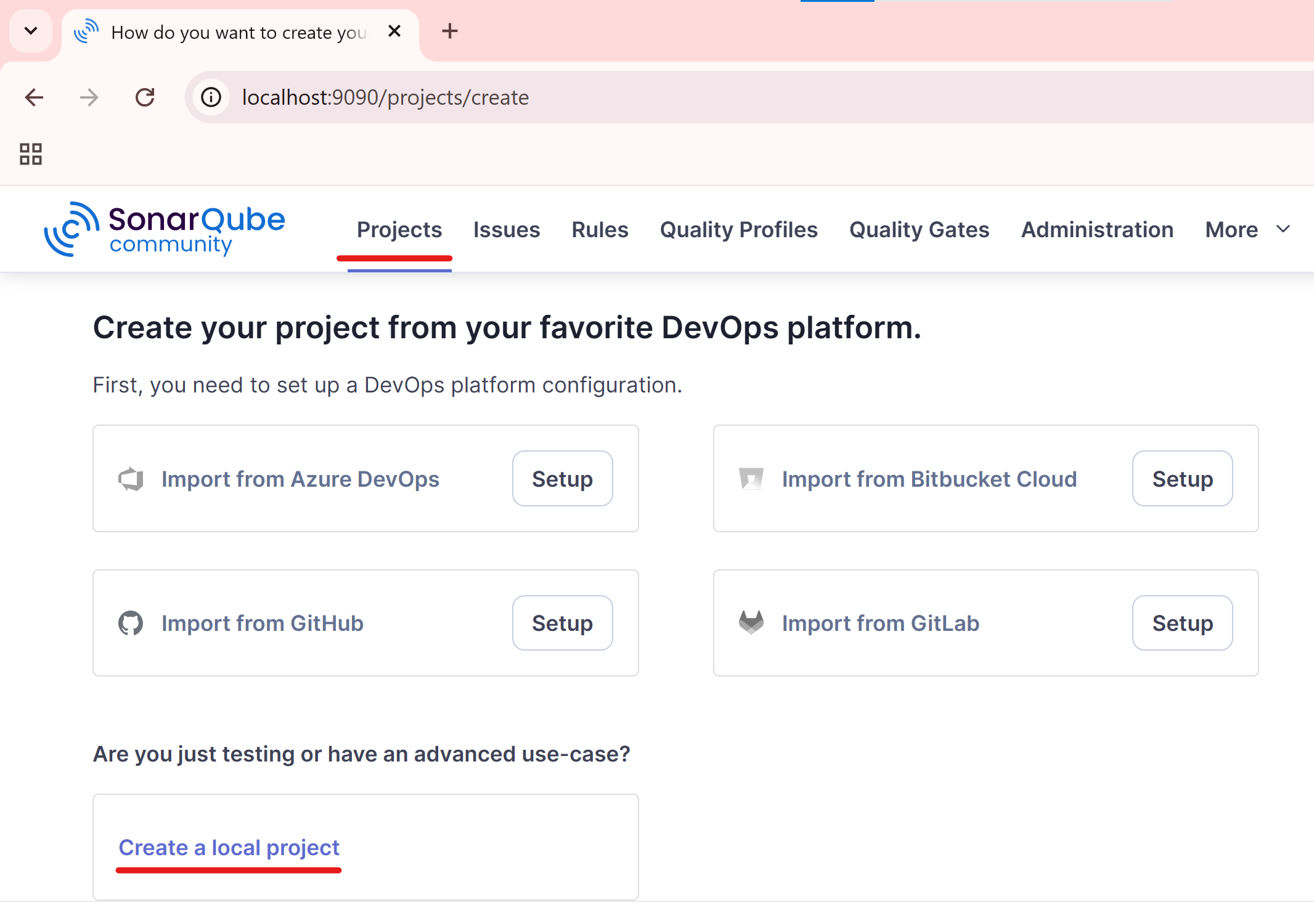Click the SonarQube community logo
Viewport: 1314px width, 918px height.
coord(164,229)
